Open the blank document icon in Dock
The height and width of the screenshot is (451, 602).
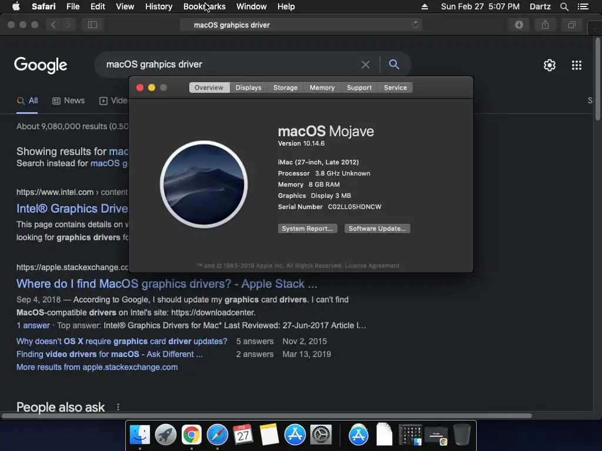tap(384, 435)
